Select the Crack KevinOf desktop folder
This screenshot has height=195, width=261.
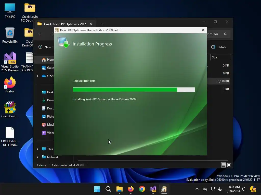click(x=29, y=37)
